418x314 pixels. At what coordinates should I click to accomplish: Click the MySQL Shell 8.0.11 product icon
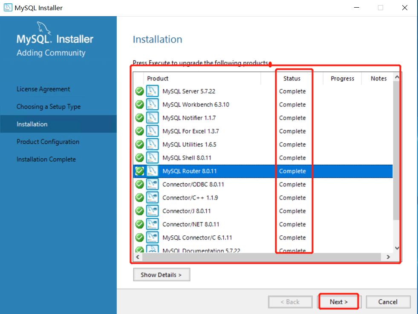[x=152, y=157]
